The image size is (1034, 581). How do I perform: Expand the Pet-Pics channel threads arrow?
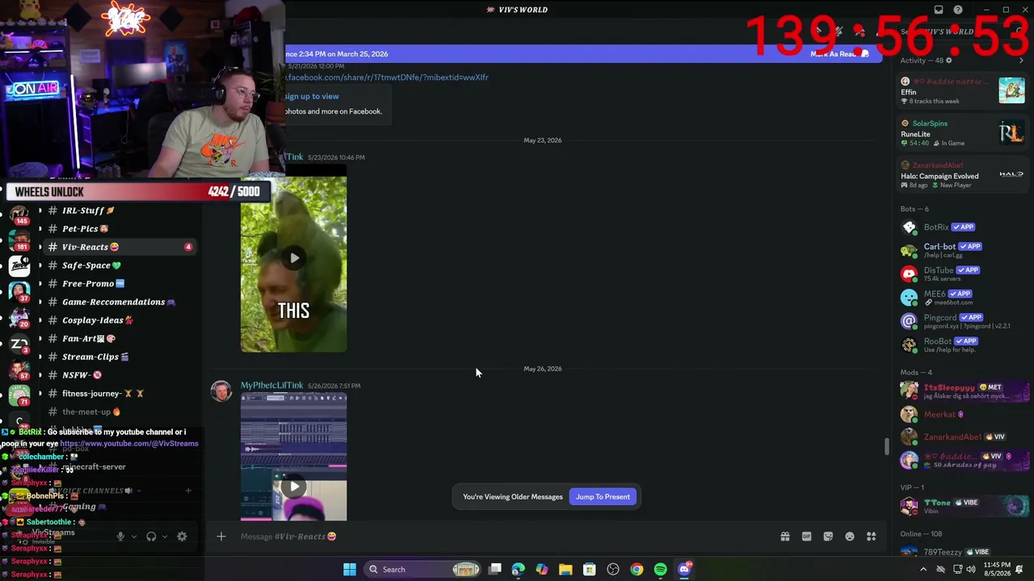40,229
